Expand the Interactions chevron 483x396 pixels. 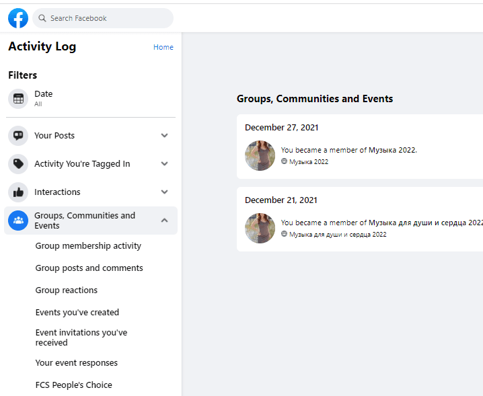pyautogui.click(x=165, y=192)
